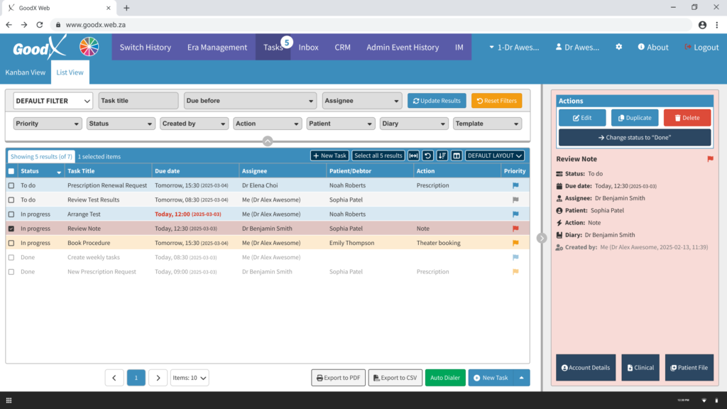Click red priority flag of Review Note row

[x=515, y=229]
